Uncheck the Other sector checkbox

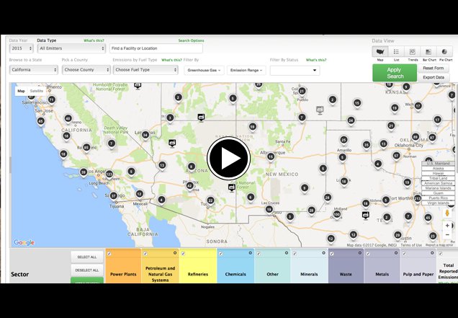point(259,254)
